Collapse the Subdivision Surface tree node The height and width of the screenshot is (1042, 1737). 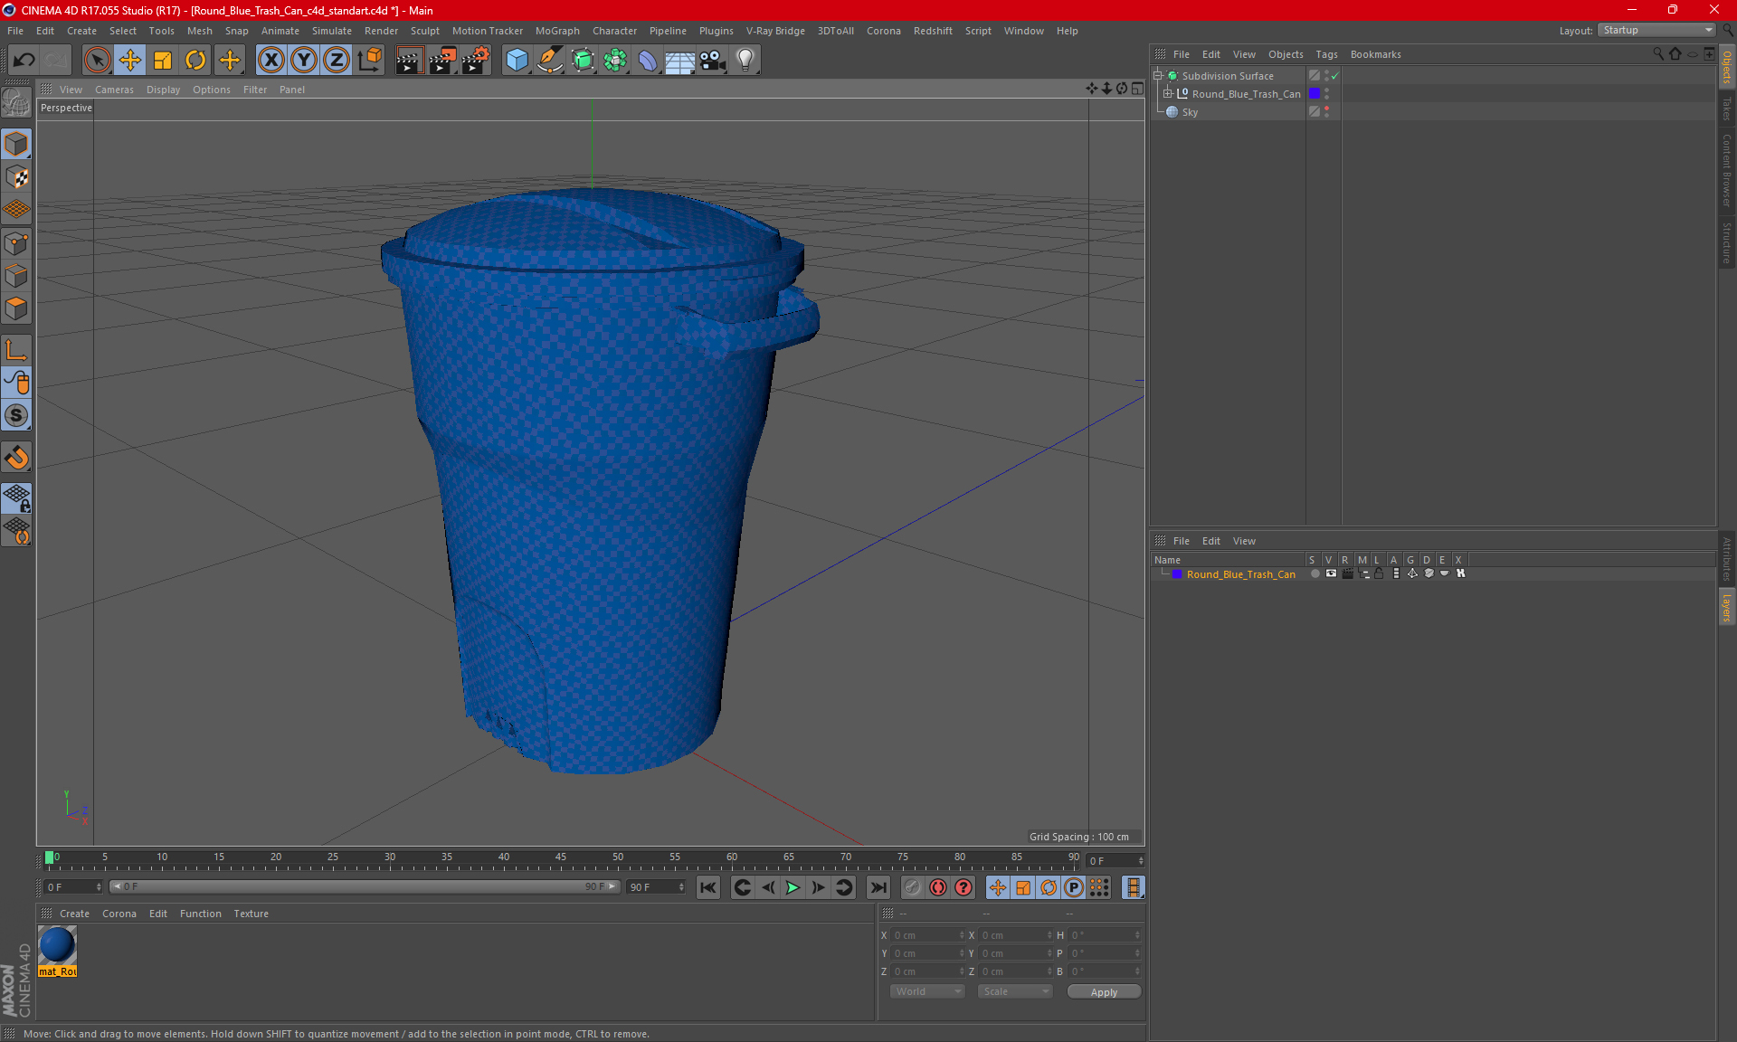point(1157,76)
